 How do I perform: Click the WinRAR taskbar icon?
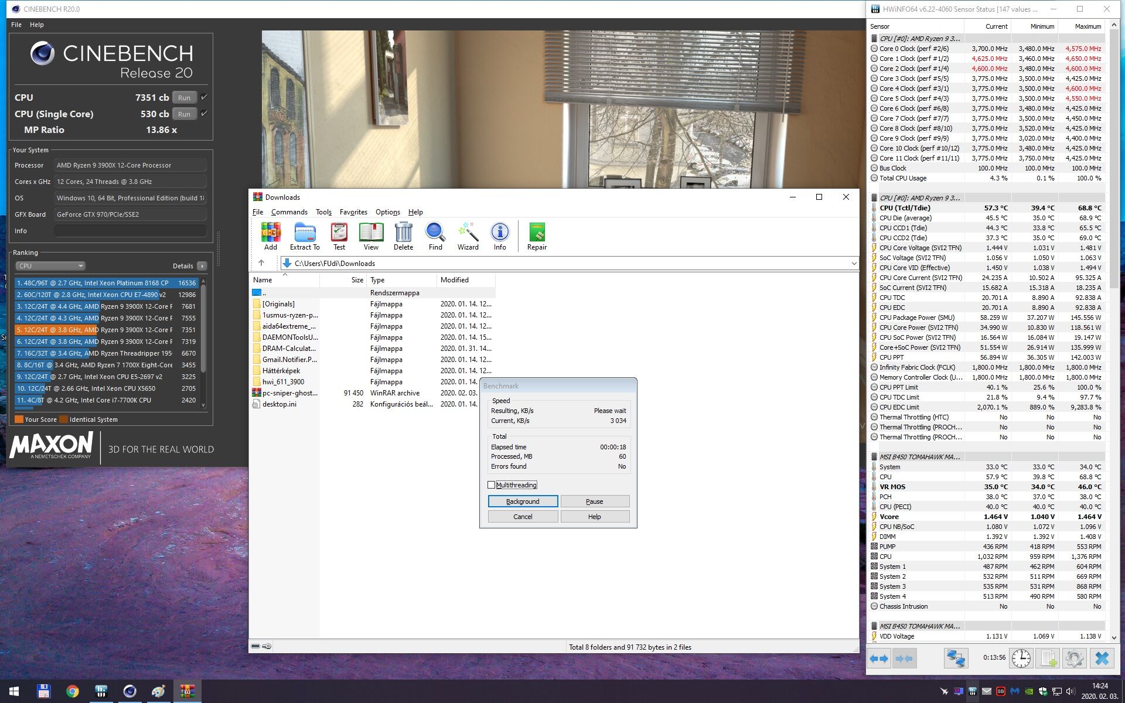187,691
